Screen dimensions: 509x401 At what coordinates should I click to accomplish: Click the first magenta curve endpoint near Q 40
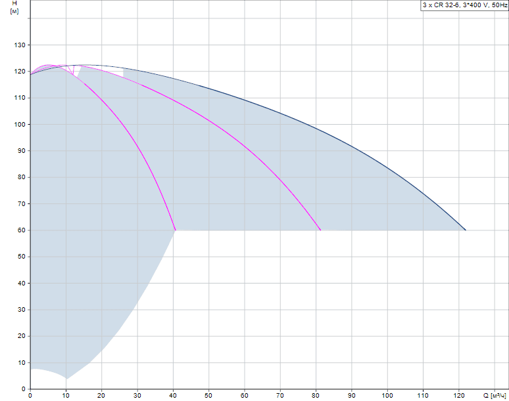[x=176, y=230]
